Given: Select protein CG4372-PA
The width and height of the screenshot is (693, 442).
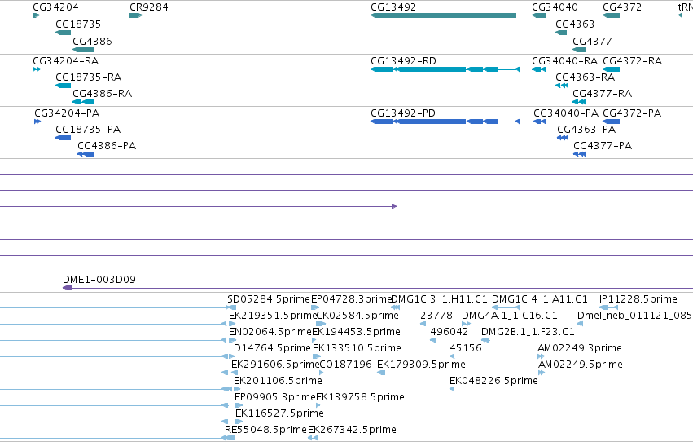Looking at the screenshot, I should [632, 113].
